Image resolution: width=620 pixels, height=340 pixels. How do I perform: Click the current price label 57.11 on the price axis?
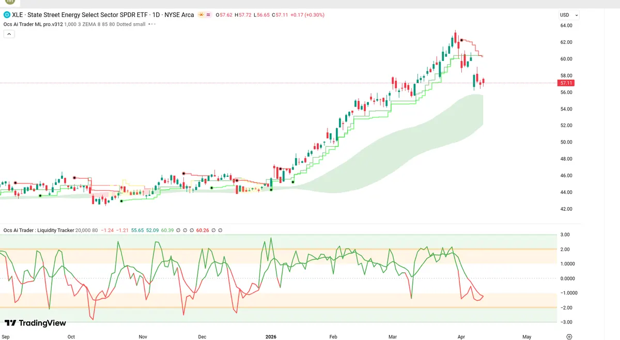click(x=566, y=83)
